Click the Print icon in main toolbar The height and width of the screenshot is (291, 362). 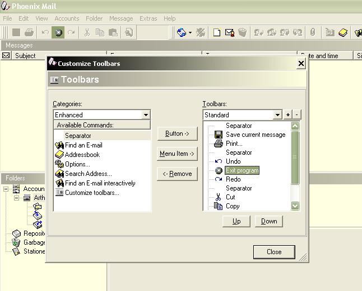29,32
